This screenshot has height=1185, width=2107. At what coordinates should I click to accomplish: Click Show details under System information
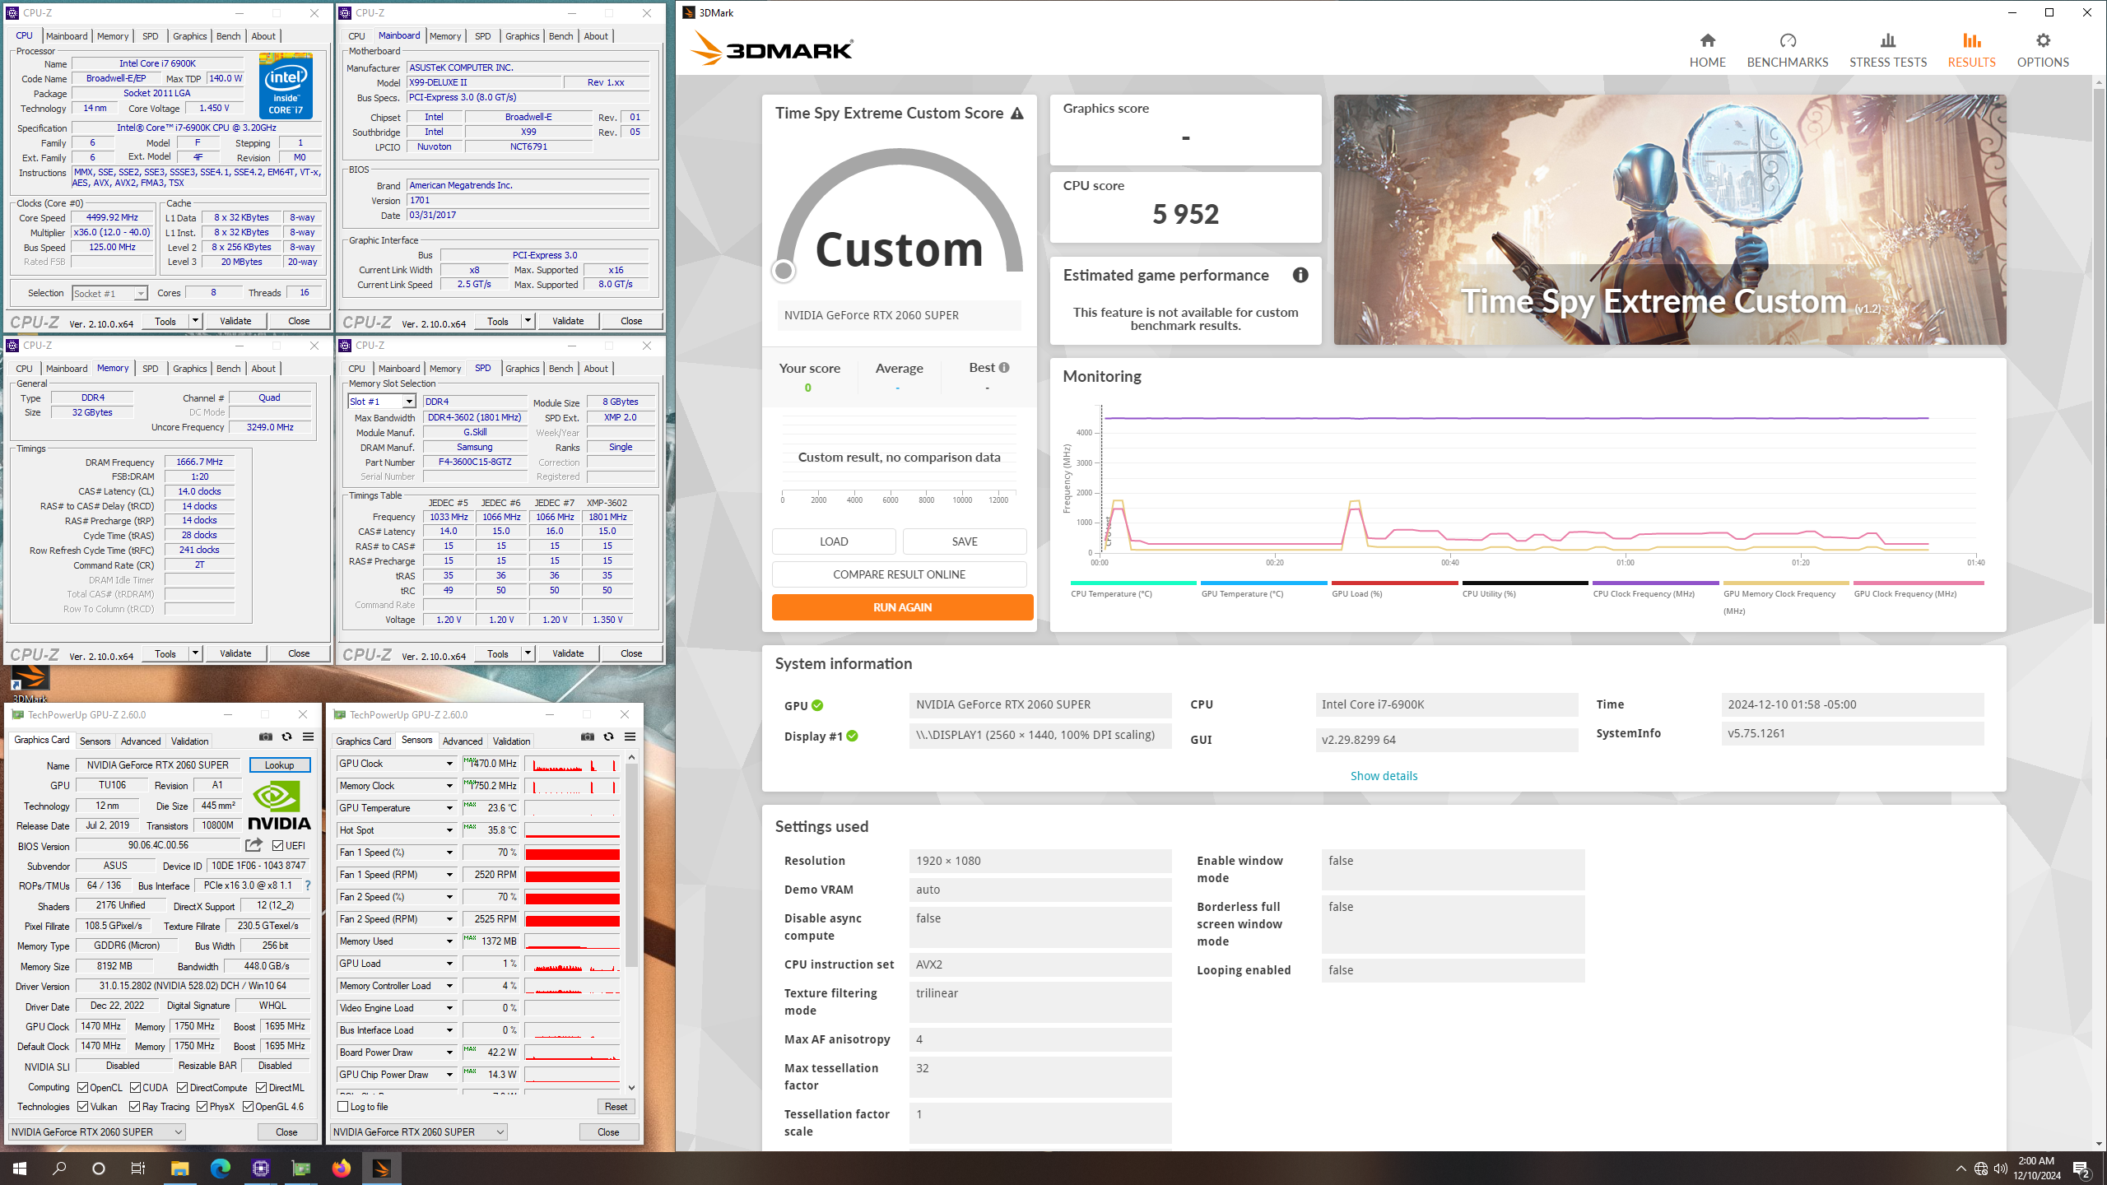tap(1384, 776)
